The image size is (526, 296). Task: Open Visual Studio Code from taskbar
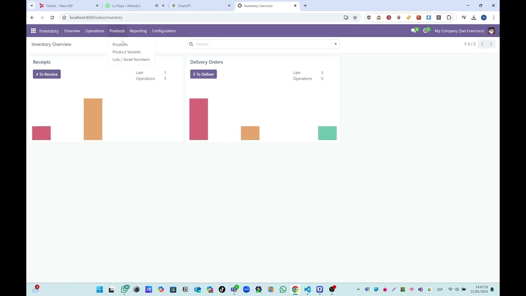point(307,289)
